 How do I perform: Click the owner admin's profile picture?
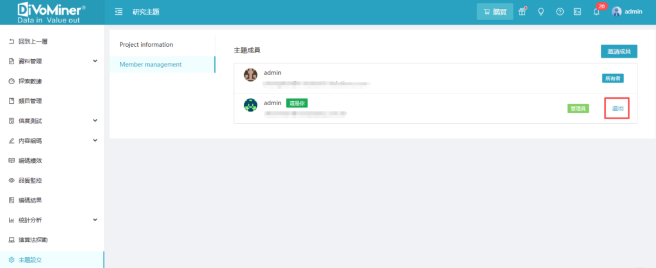click(251, 75)
